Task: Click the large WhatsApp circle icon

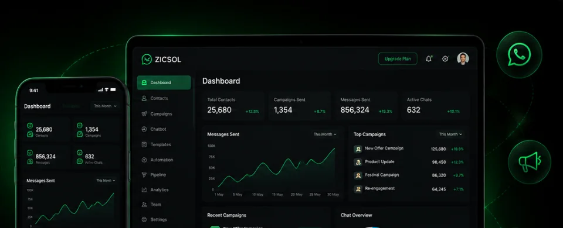Action: (x=519, y=55)
